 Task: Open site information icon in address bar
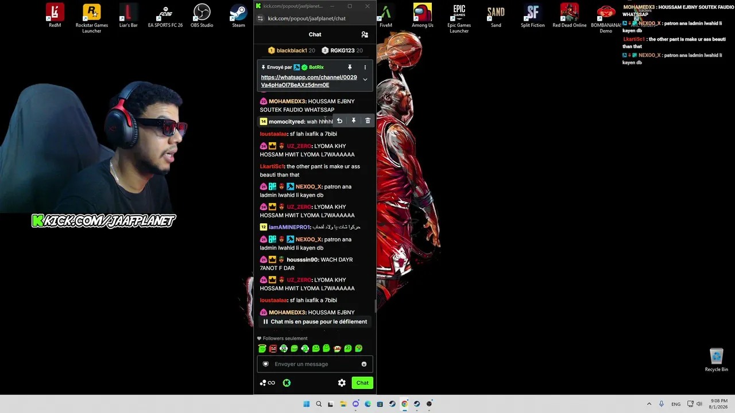click(260, 18)
